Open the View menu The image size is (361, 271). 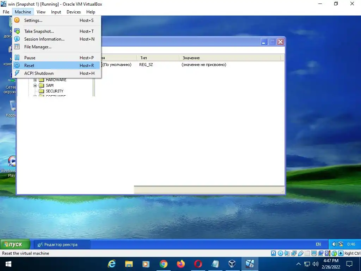click(x=41, y=12)
